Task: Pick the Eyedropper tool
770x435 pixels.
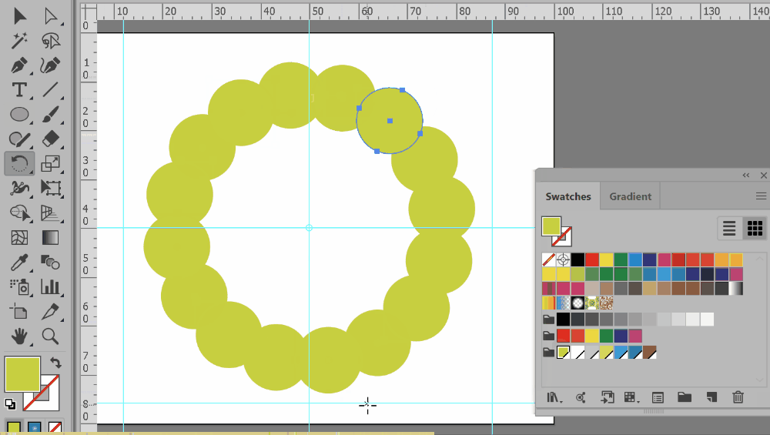Action: [x=19, y=263]
